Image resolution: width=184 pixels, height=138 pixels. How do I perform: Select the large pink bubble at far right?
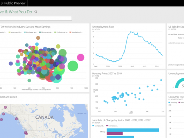coord(81,57)
